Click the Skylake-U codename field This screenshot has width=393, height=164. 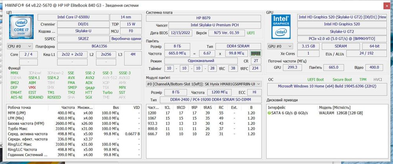[83, 31]
